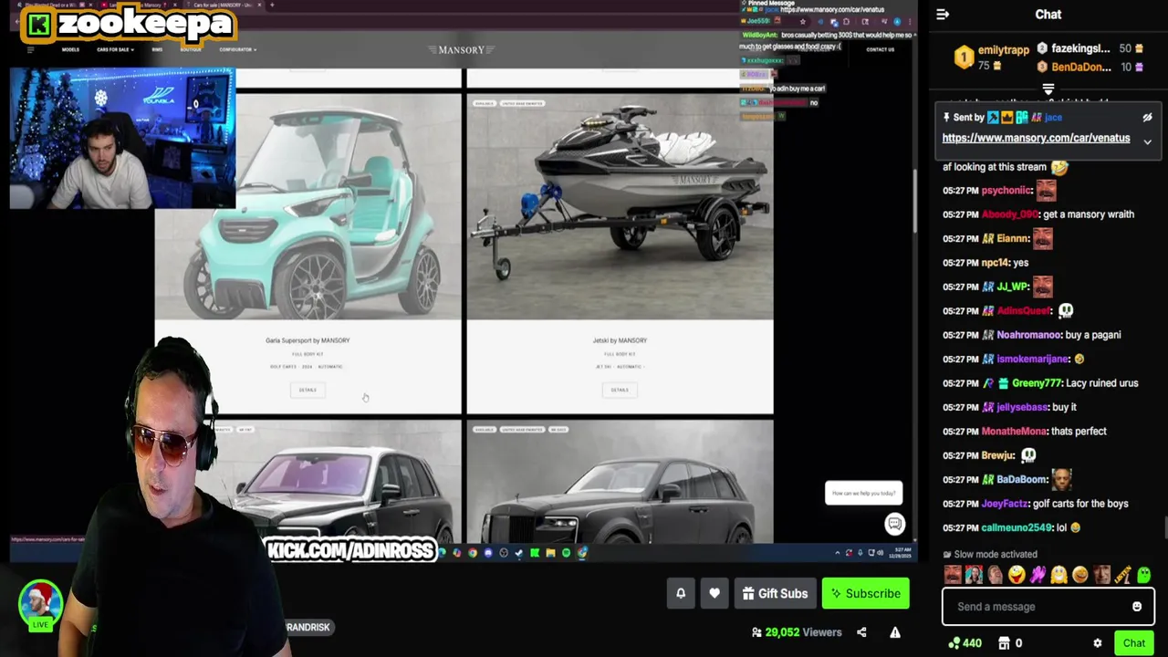Click Gift Subs button
The height and width of the screenshot is (657, 1168).
(x=775, y=593)
